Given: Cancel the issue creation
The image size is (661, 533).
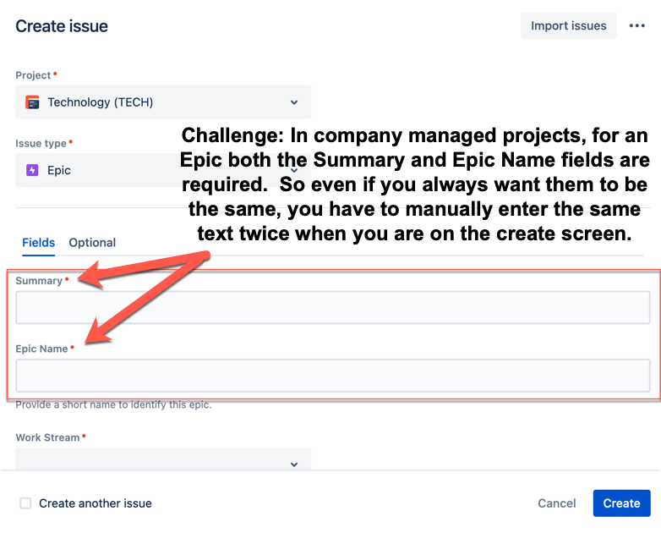Looking at the screenshot, I should pyautogui.click(x=556, y=503).
